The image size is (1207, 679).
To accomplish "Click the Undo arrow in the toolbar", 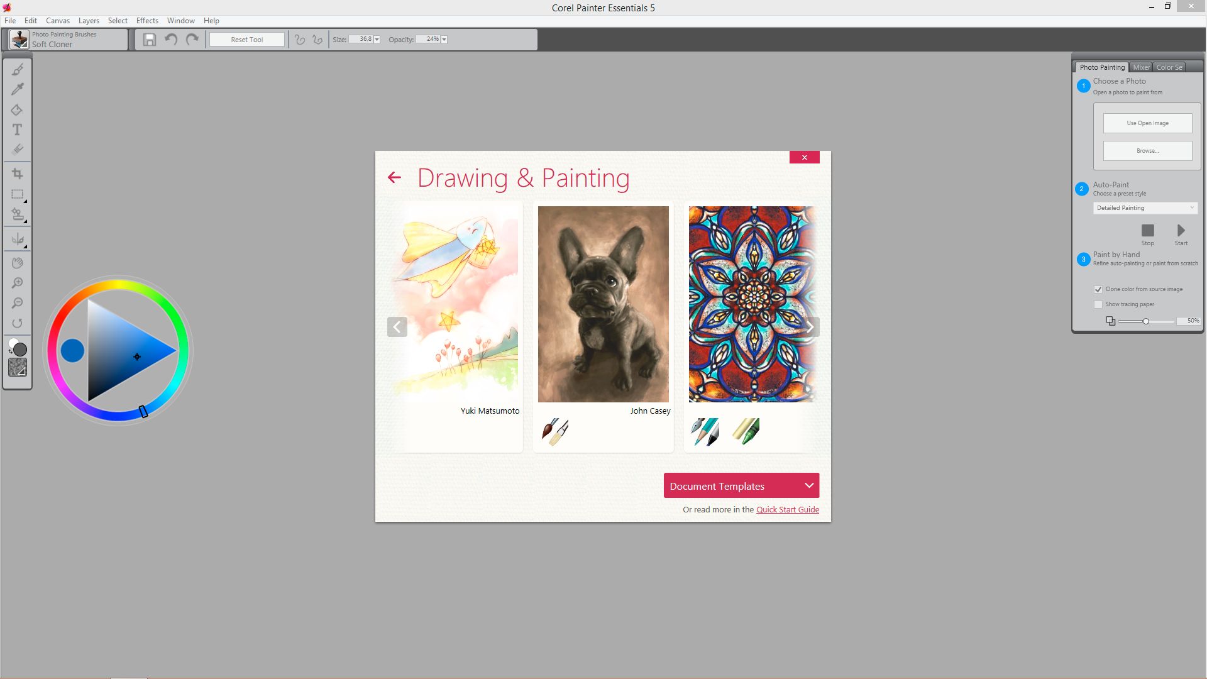I will pos(170,40).
